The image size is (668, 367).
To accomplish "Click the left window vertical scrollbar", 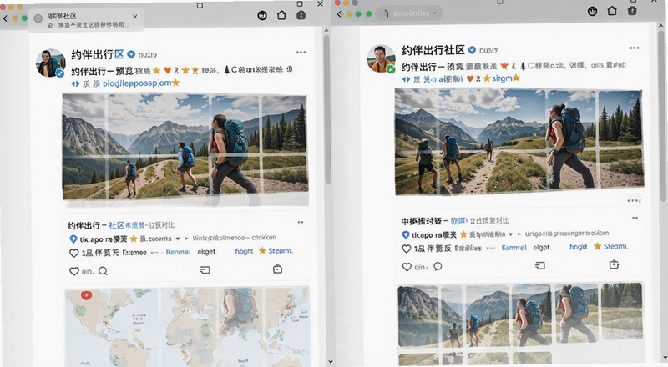I will tap(327, 108).
